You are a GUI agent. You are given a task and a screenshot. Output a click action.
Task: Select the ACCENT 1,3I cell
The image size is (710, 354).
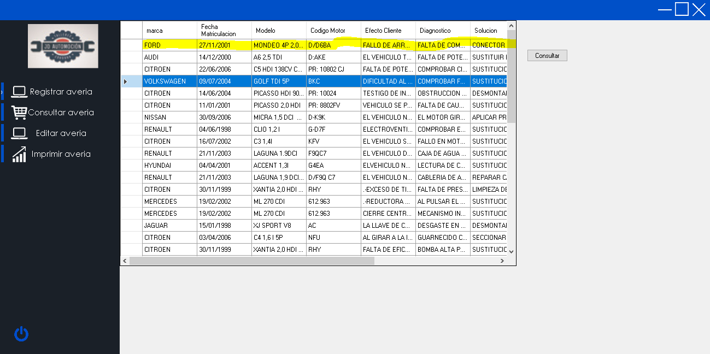[x=279, y=166]
